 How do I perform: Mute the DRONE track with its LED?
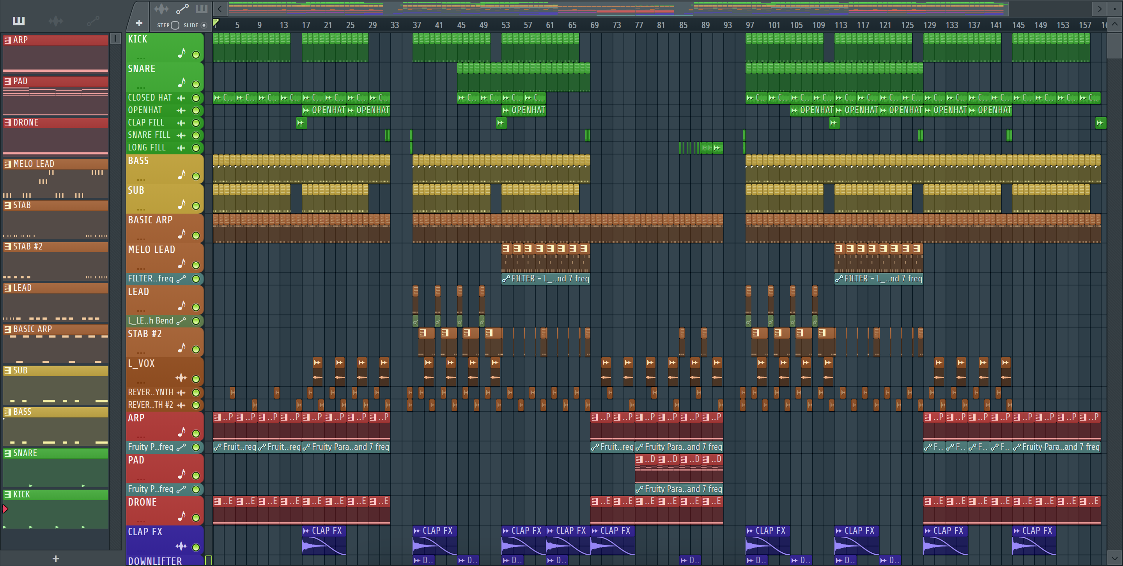click(x=196, y=518)
